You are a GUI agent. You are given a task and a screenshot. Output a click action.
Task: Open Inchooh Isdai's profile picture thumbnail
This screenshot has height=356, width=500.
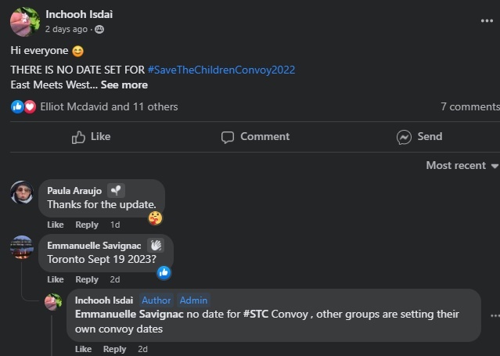[24, 22]
